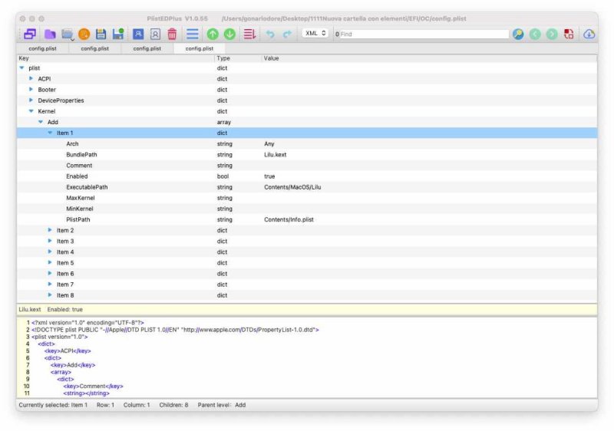Move item up with green up arrow
The width and height of the screenshot is (614, 431).
pos(212,34)
